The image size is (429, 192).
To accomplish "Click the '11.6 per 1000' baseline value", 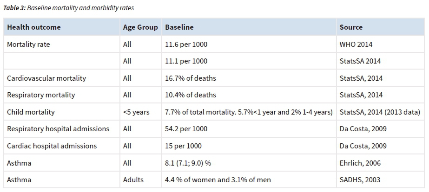I will 186,45.
